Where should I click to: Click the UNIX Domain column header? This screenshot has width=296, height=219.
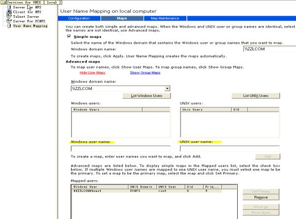(143, 187)
